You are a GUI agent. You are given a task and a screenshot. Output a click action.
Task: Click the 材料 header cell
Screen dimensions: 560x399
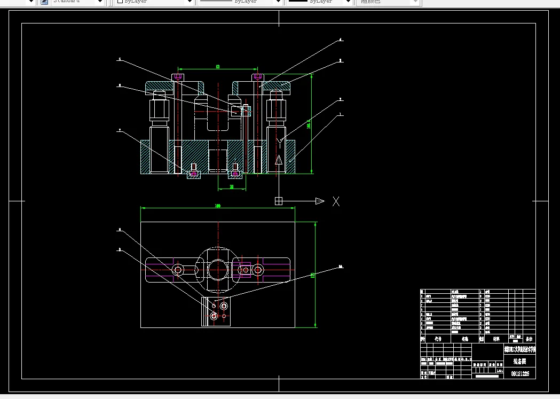click(x=496, y=339)
